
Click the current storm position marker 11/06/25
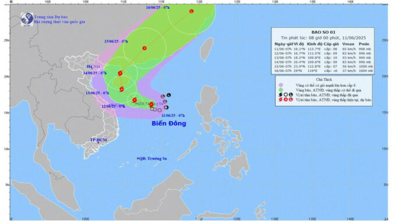click(x=151, y=104)
